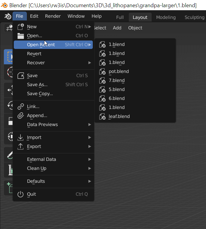Viewport: 206px width, 229px height.
Task: Choose Revert from File menu
Action: [53, 54]
